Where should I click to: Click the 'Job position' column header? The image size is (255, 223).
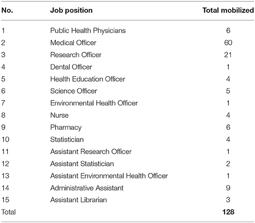pos(71,11)
